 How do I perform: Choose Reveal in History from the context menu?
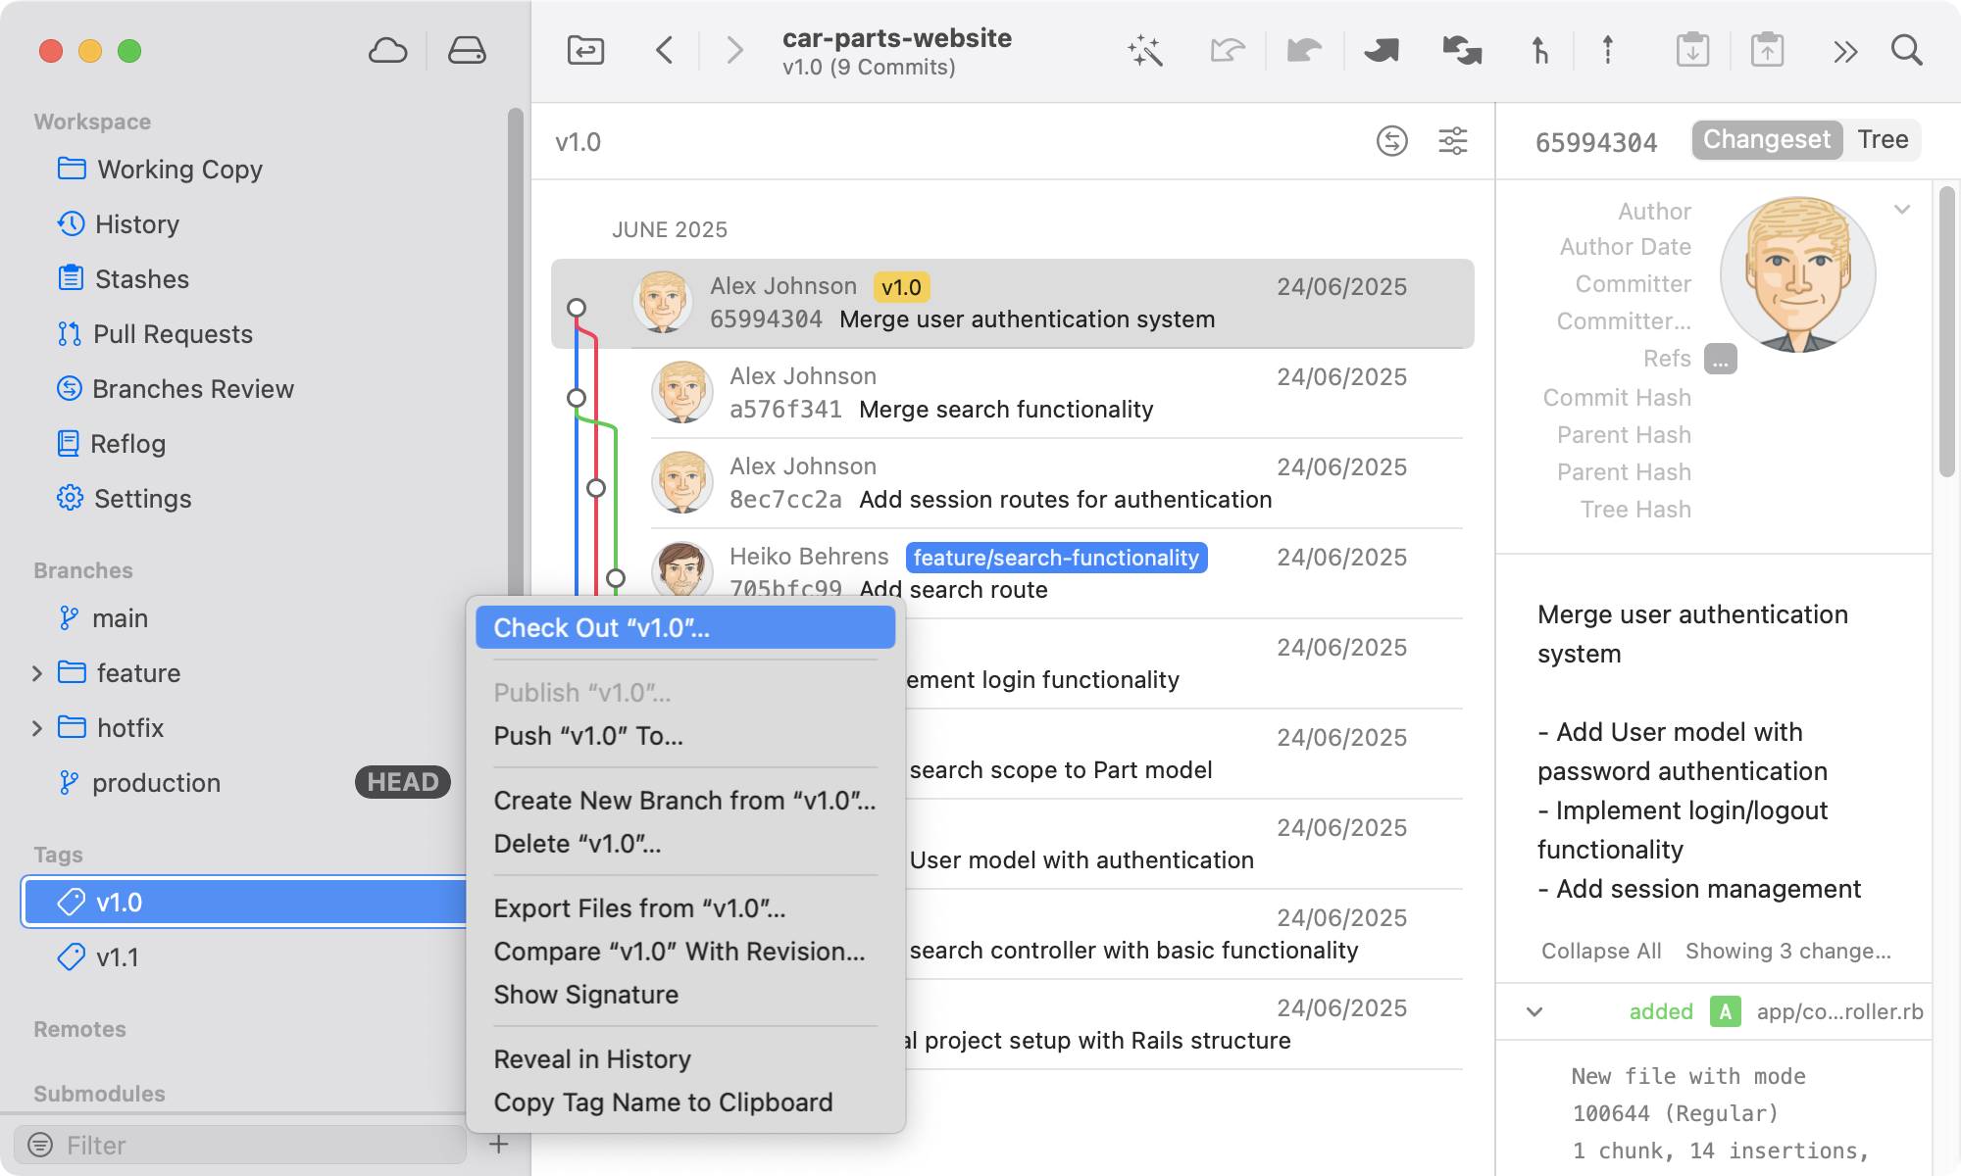coord(591,1058)
